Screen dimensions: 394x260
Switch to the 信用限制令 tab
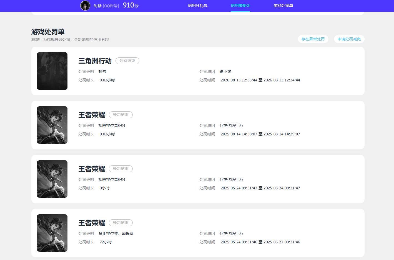coord(240,6)
